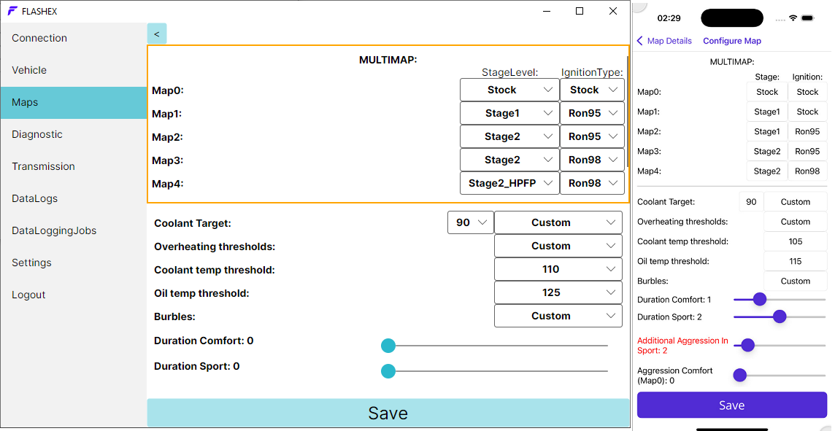Tap the mobile Coolant temp threshold 105 field
The height and width of the screenshot is (431, 835).
(x=795, y=241)
